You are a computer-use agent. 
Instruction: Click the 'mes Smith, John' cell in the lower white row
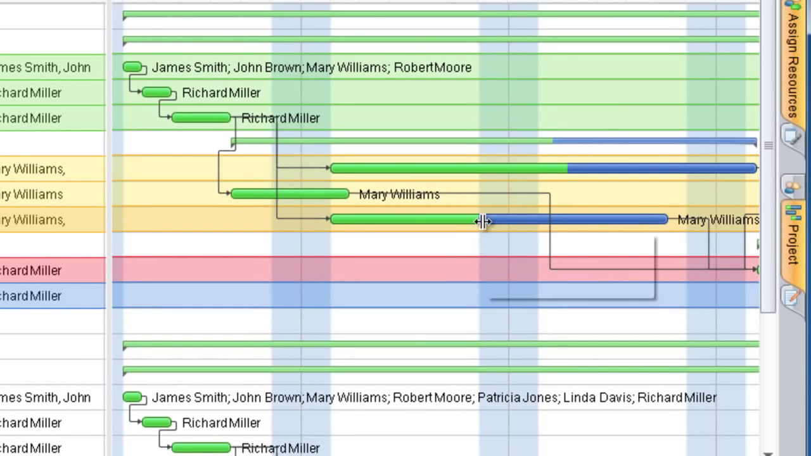click(x=53, y=397)
